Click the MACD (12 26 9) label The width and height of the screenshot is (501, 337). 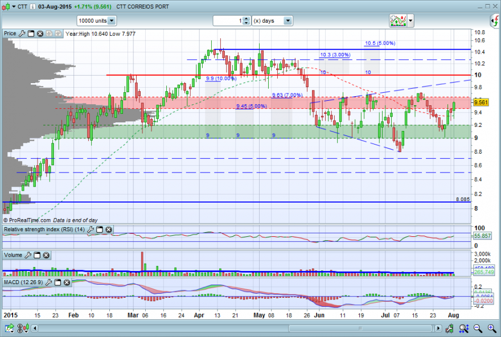[23, 282]
